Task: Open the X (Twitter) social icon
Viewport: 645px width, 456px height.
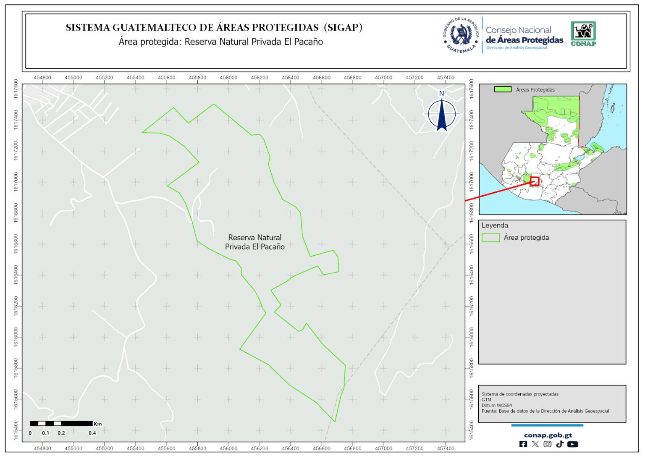Action: [x=535, y=444]
